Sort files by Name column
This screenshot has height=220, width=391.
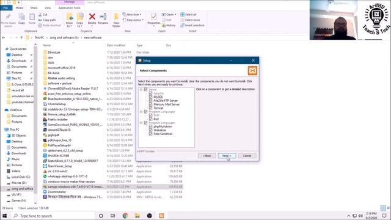coord(46,45)
